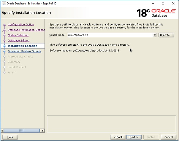The image size is (179, 141).
Task: Click the message area at the bottom
Action: click(111, 124)
